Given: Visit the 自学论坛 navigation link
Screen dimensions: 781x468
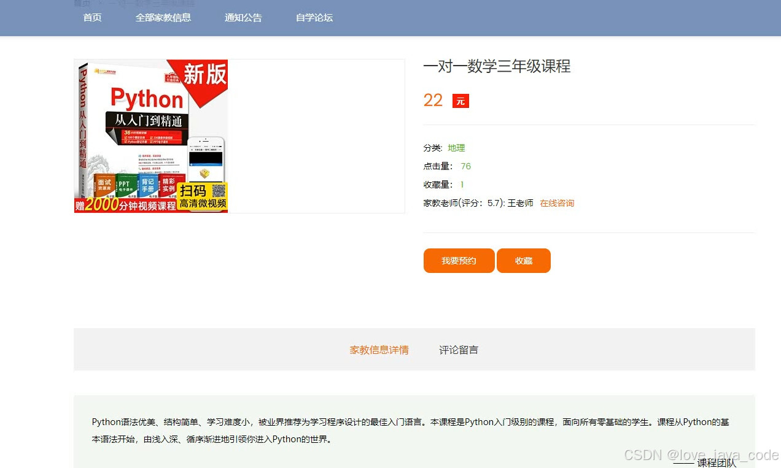Looking at the screenshot, I should (314, 18).
